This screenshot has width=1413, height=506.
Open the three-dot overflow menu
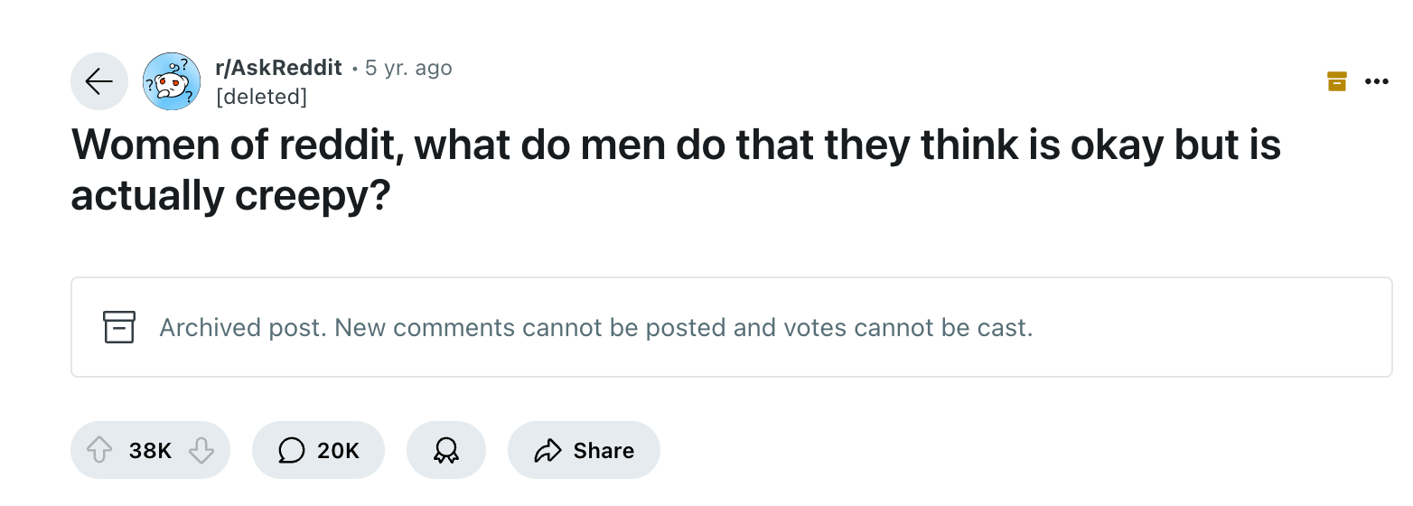[1377, 81]
